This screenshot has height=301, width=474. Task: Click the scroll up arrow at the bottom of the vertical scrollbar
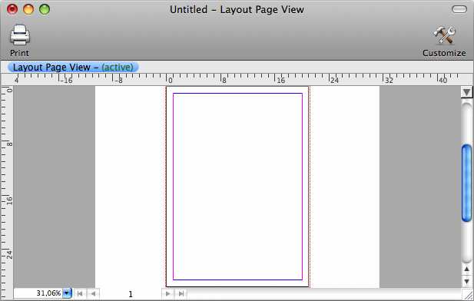point(467,269)
